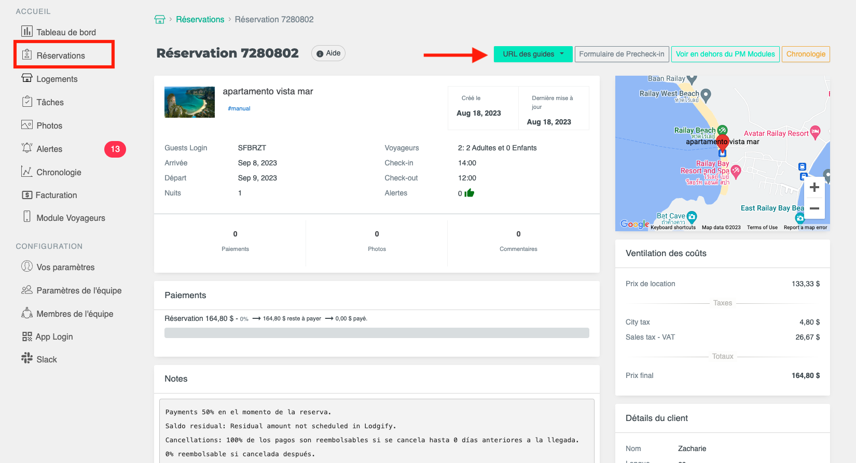Click the orange Chronologie button

click(x=806, y=54)
